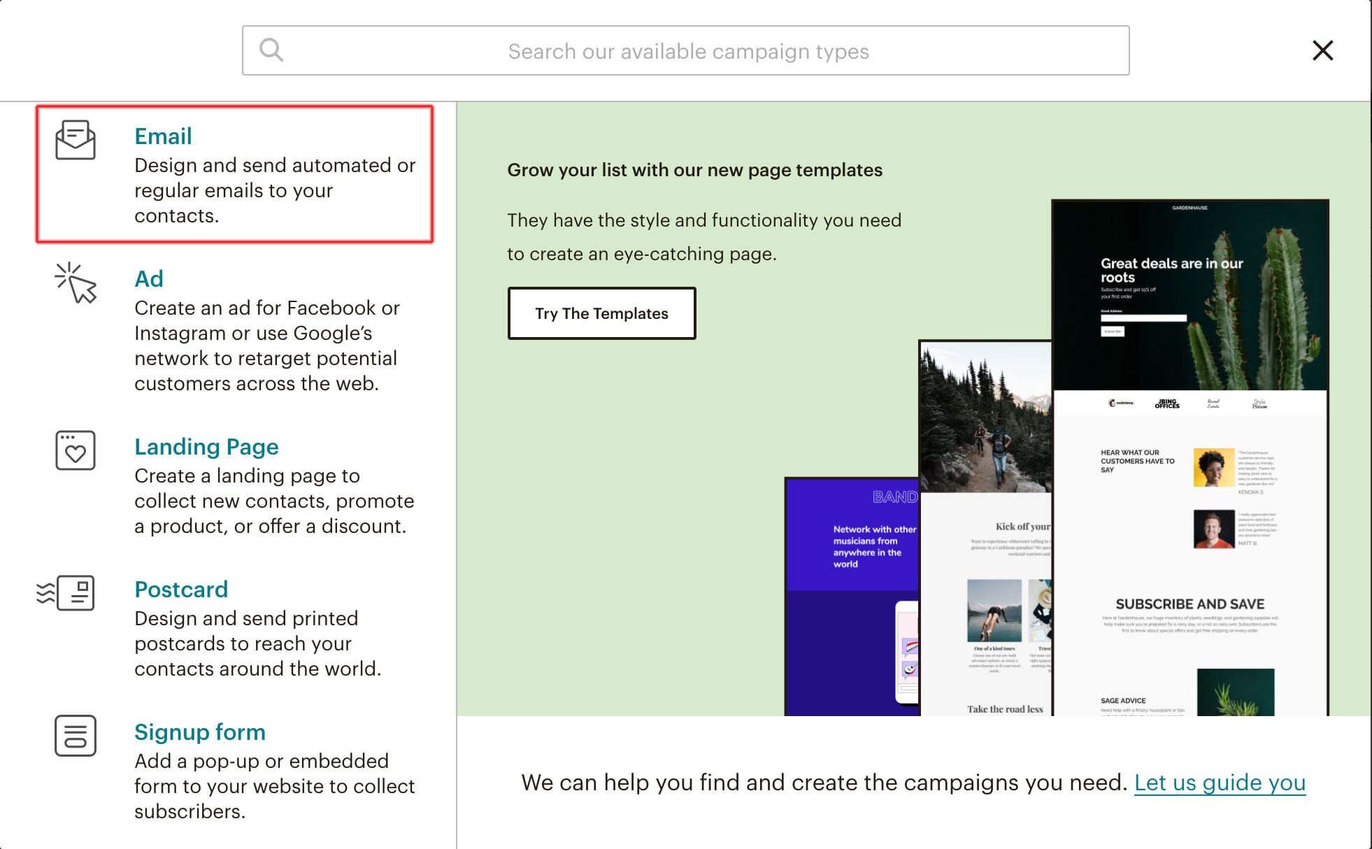The height and width of the screenshot is (849, 1372).
Task: Click the magnifying glass search icon
Action: 271,50
